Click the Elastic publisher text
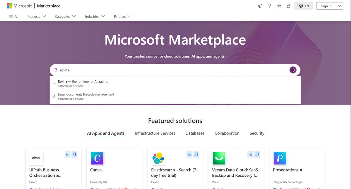Viewport: 351px width, 189px height. pyautogui.click(x=155, y=182)
